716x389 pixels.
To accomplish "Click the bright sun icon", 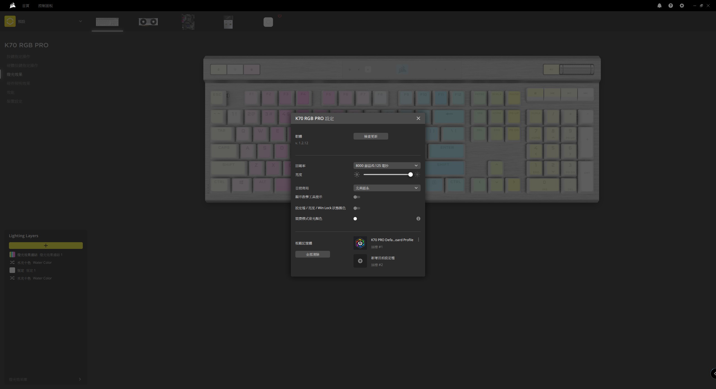I will tap(417, 175).
